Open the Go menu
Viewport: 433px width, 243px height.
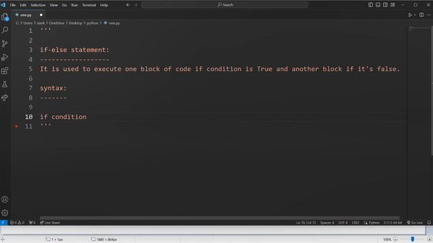[64, 5]
